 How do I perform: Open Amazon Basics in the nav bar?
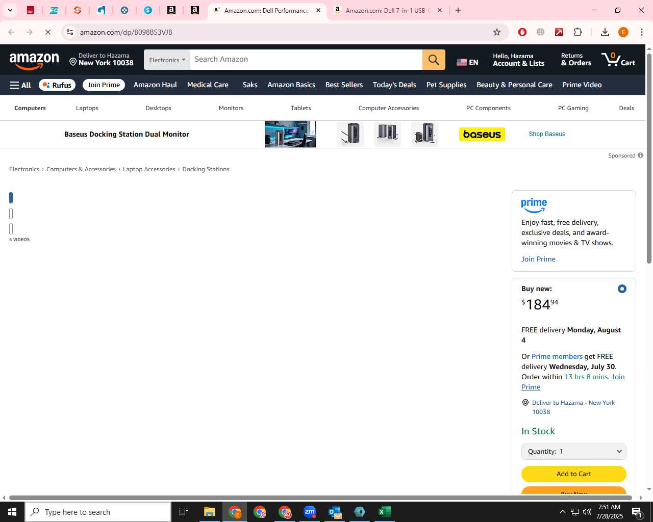(291, 85)
